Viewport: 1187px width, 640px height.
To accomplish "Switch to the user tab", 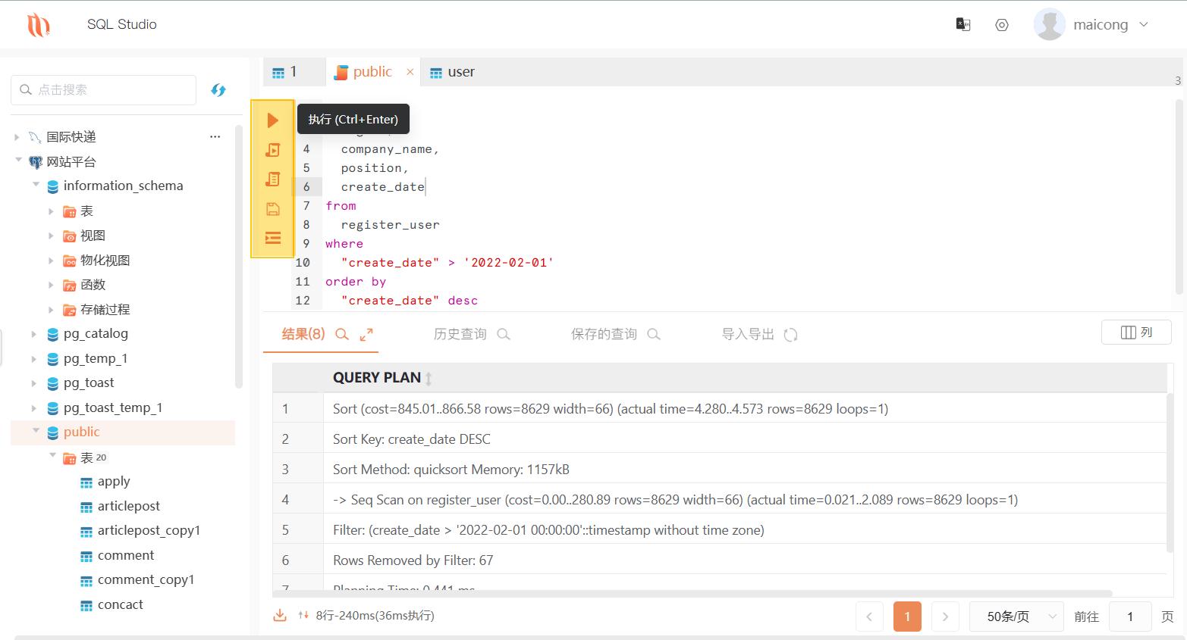I will pyautogui.click(x=451, y=71).
